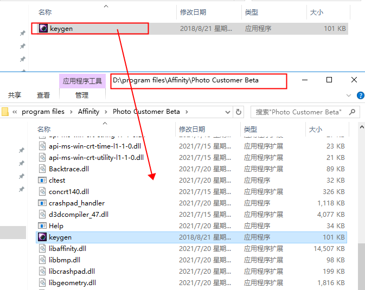Click the 4,077 KB size value
Viewport: 365px width, 290px height.
[331, 214]
